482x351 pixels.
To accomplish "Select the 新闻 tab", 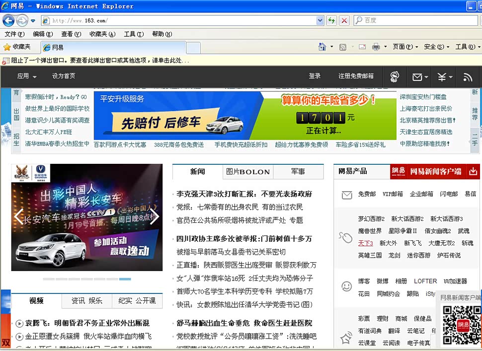I will [x=197, y=172].
